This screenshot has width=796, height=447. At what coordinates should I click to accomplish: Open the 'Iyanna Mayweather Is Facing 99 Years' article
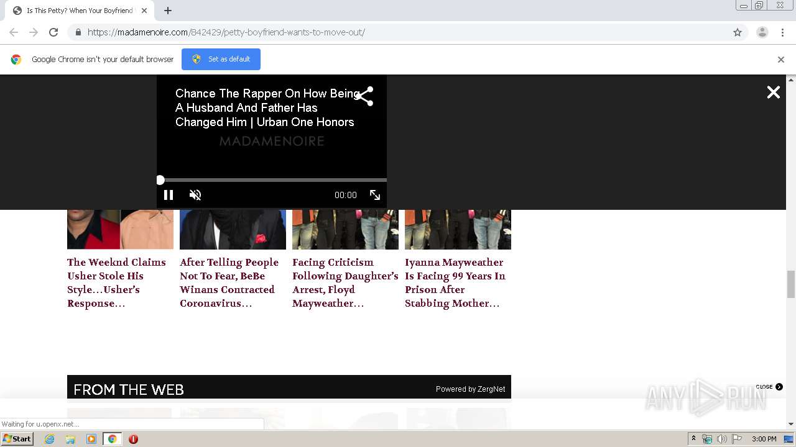455,283
